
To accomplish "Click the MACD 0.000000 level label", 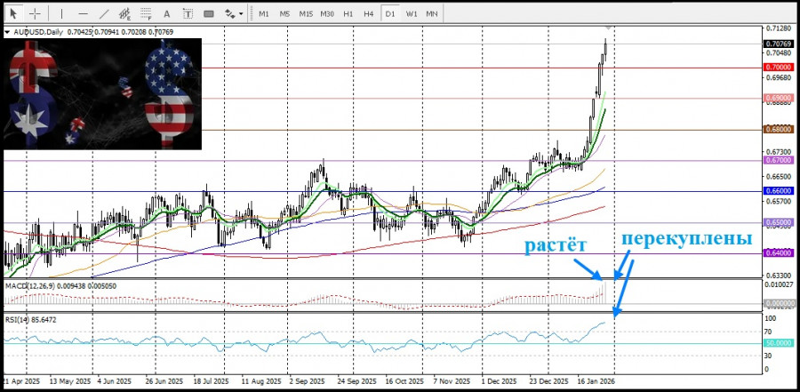I will click(x=778, y=304).
